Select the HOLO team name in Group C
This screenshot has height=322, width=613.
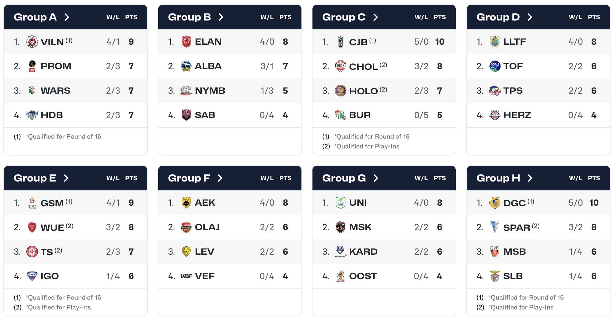coord(363,91)
